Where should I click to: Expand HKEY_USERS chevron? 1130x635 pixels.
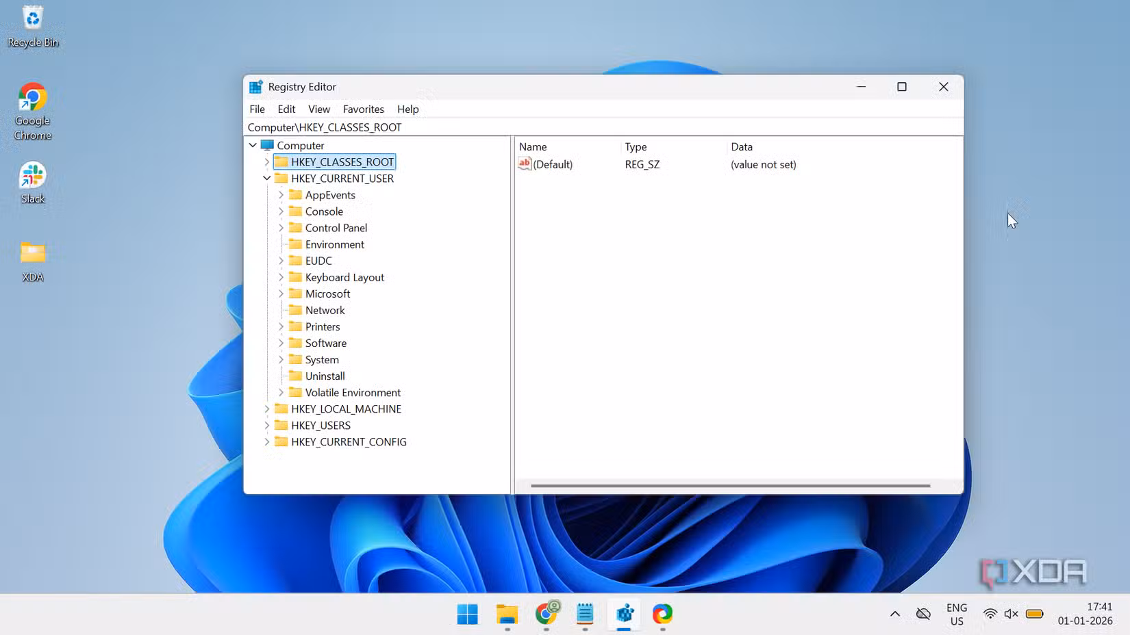267,425
